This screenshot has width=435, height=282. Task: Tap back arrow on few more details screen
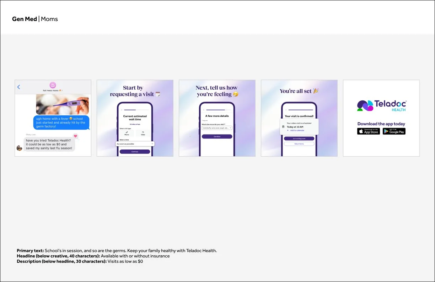click(203, 110)
